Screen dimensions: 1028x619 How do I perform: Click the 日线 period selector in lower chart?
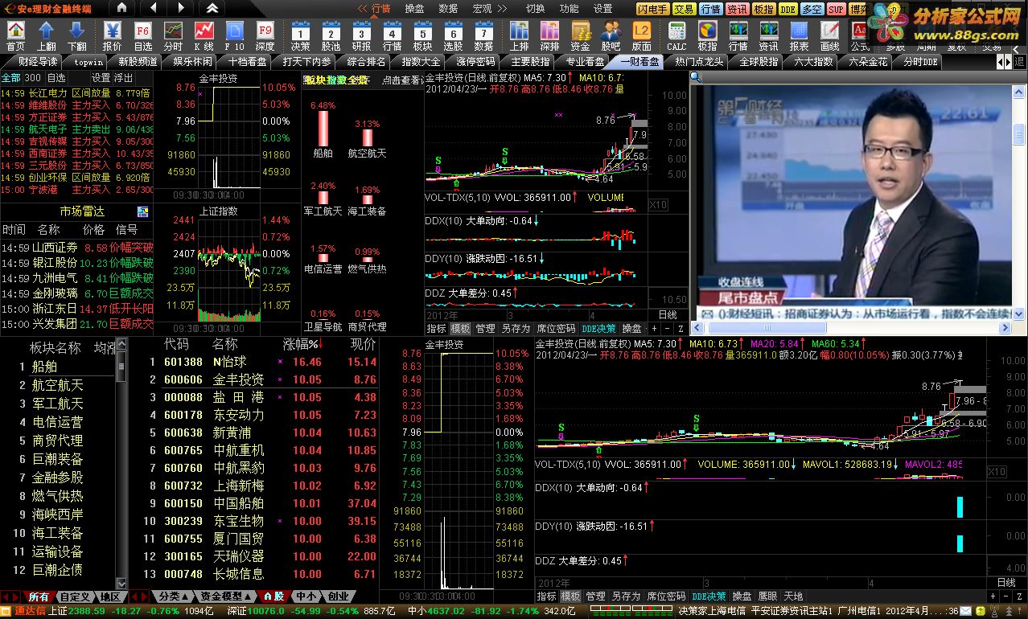pos(1005,583)
